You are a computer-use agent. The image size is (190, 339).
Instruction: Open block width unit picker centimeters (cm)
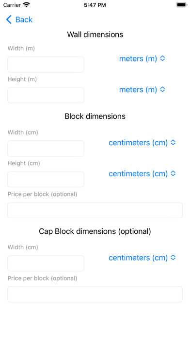tap(142, 143)
